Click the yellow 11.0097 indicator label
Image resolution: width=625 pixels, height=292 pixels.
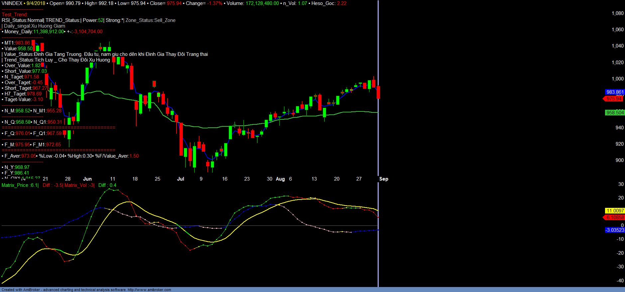click(x=615, y=211)
